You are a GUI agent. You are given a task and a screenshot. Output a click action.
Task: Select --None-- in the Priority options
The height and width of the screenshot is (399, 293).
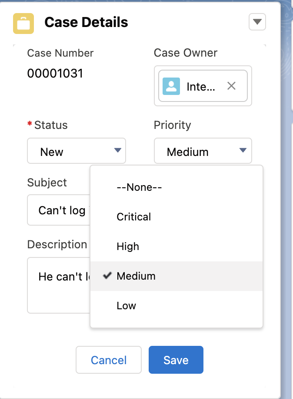point(138,187)
